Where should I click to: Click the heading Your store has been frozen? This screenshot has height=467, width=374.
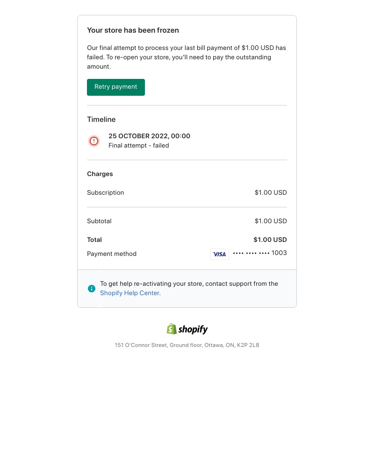pos(133,30)
